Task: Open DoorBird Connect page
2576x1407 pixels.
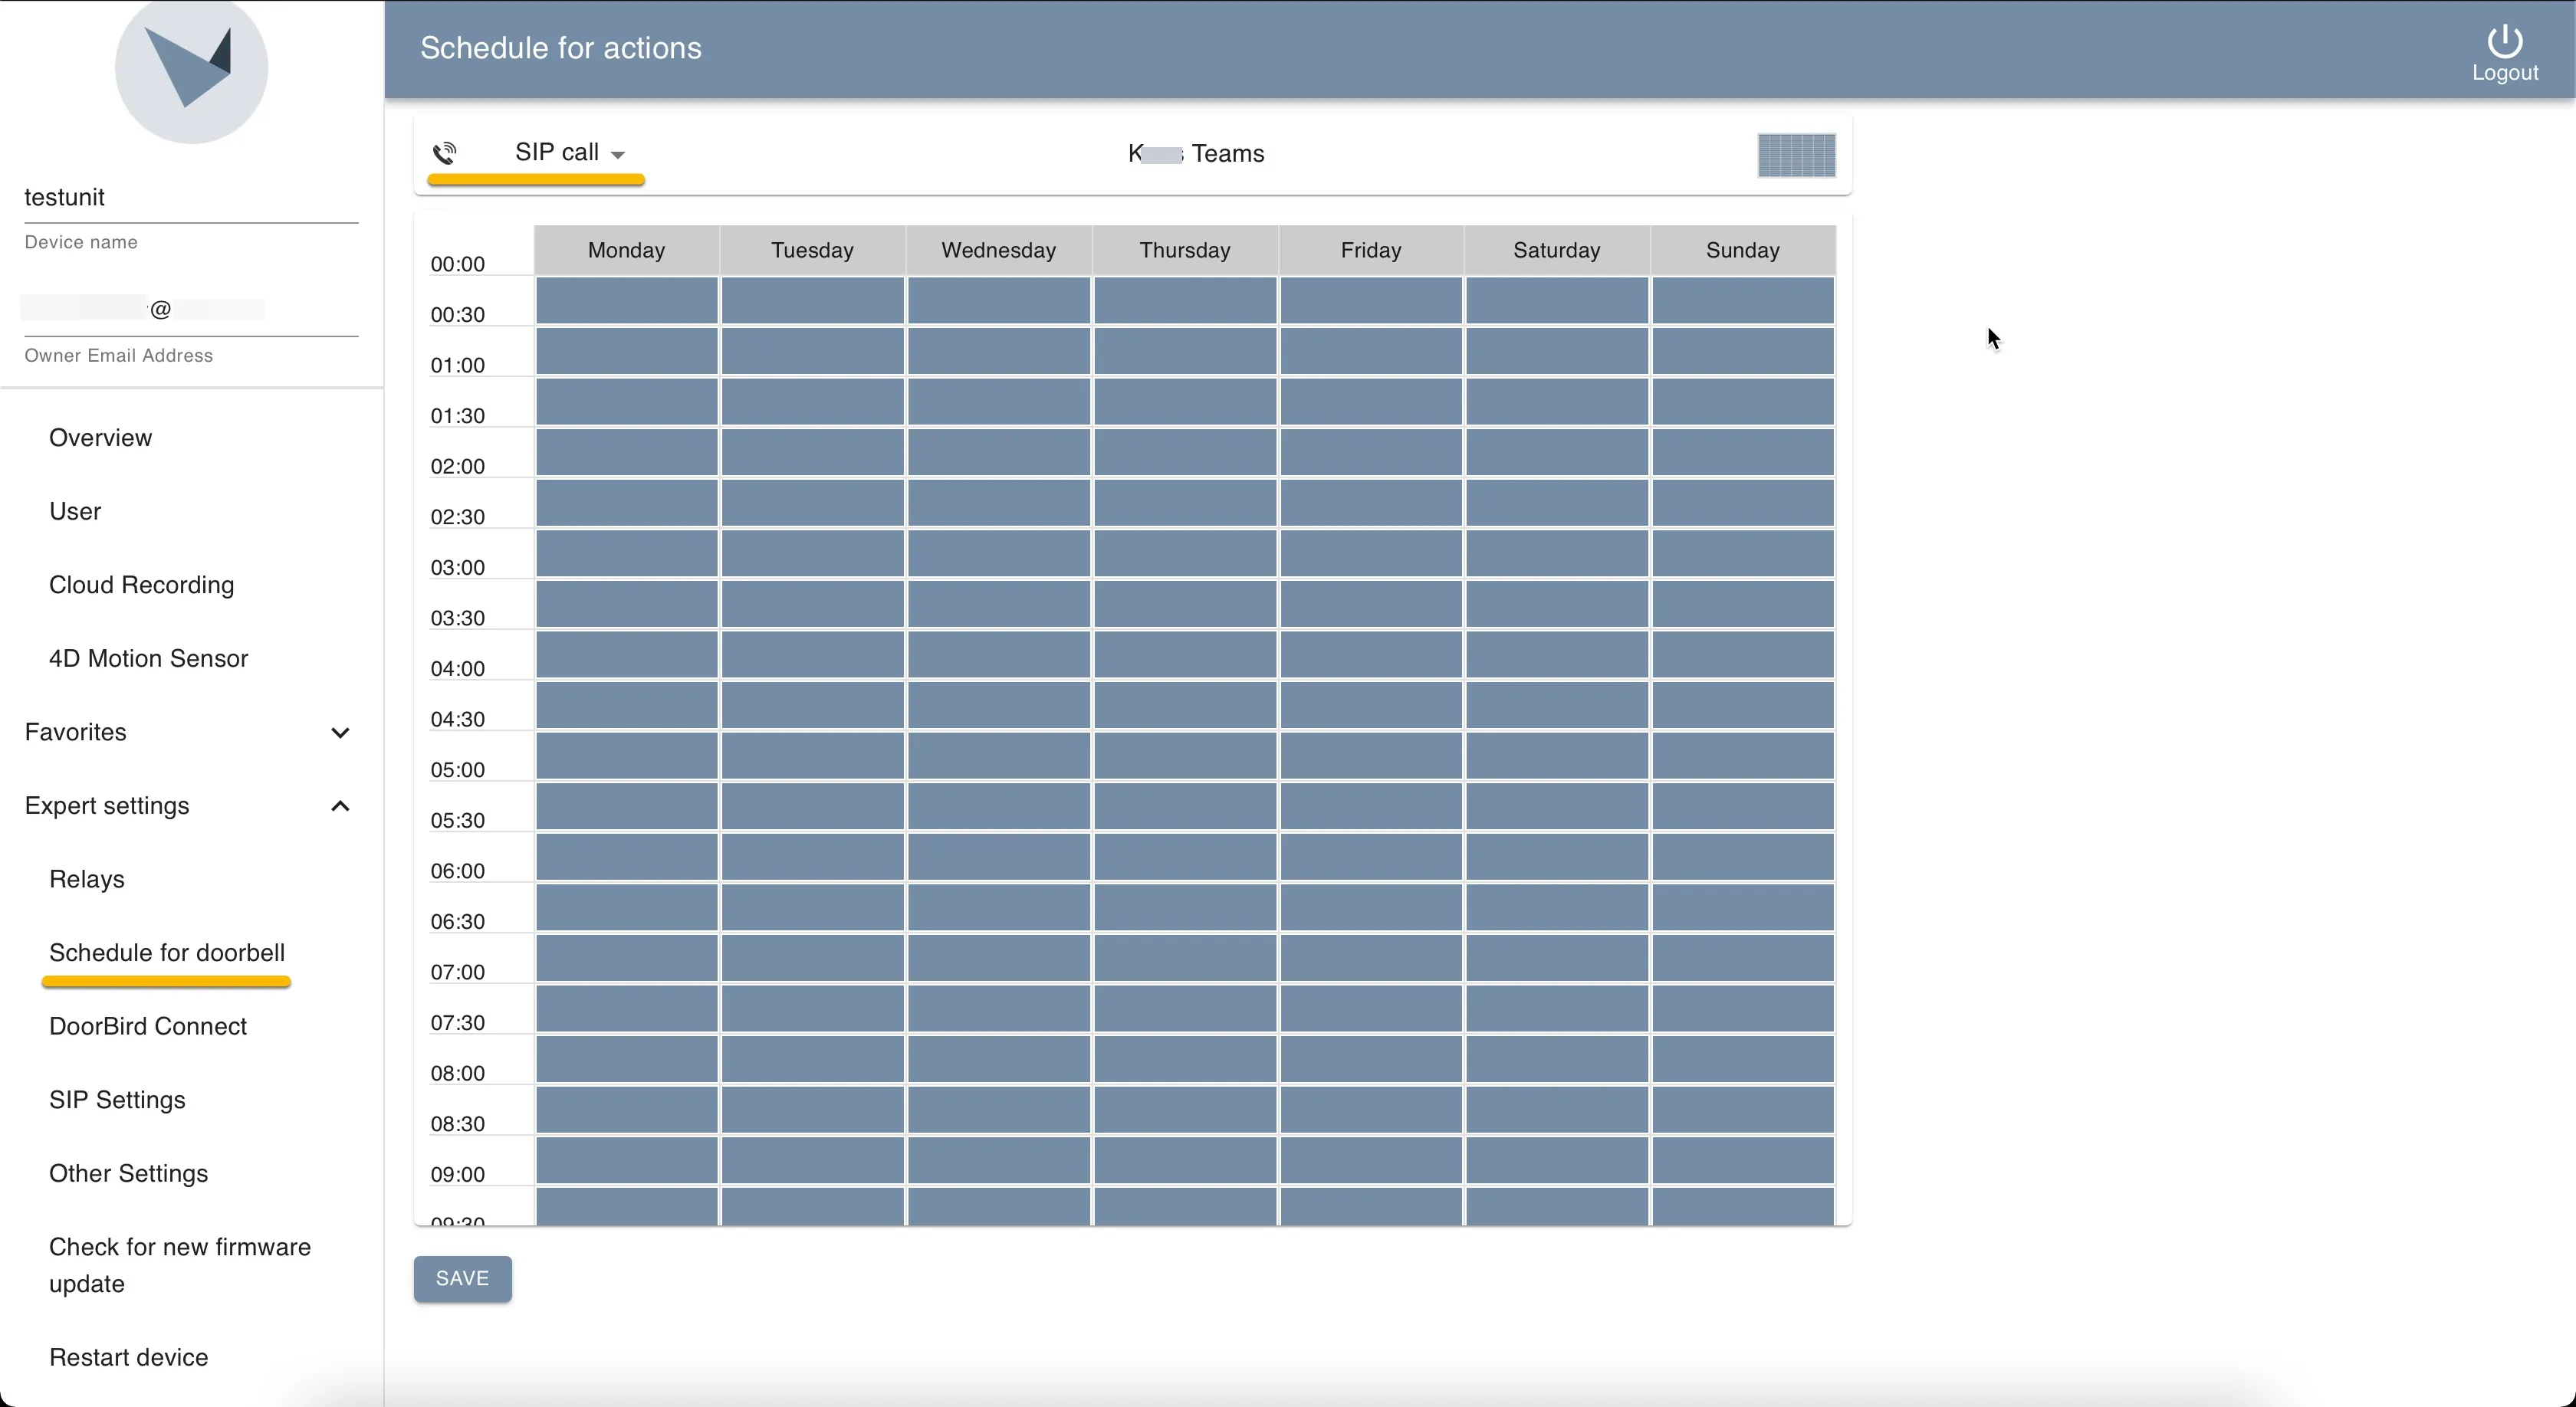Action: [148, 1026]
